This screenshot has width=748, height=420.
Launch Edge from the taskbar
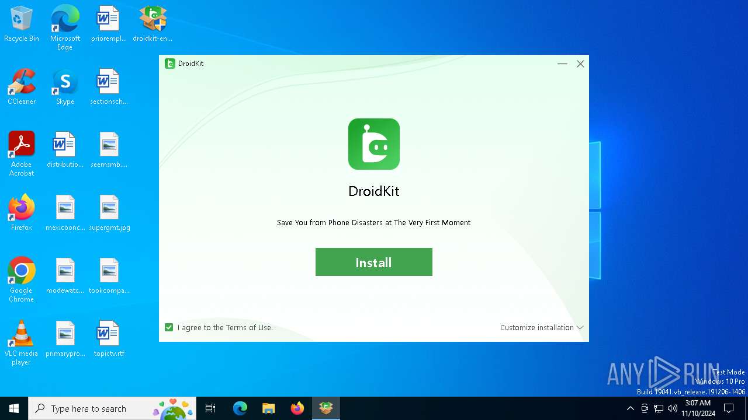coord(240,408)
